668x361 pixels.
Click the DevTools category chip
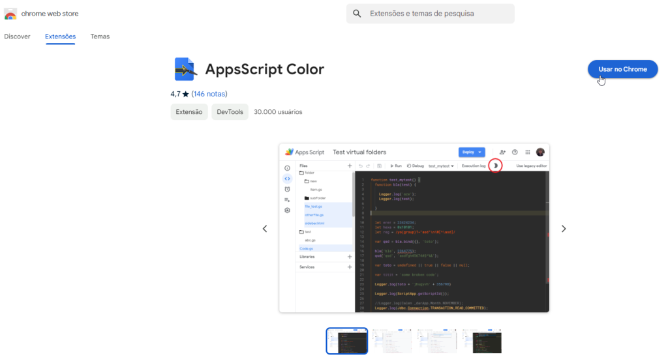230,112
